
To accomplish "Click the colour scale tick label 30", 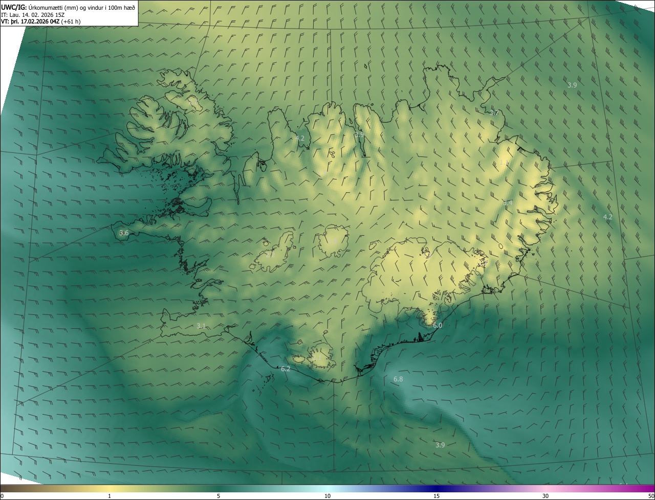I will point(545,496).
